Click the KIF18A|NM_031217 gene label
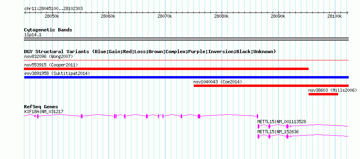This screenshot has width=360, height=159. tap(44, 112)
